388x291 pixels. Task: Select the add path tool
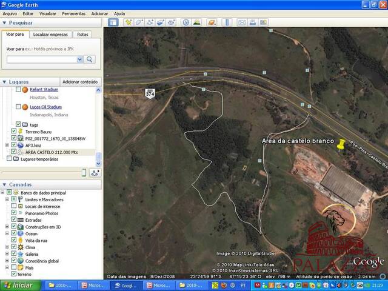150,22
